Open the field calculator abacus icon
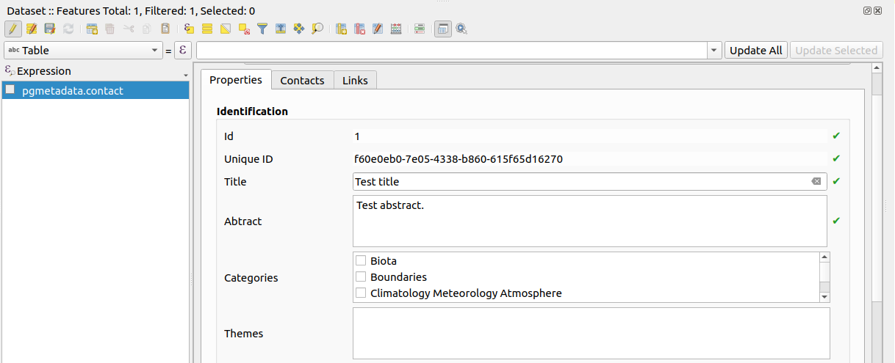 (396, 29)
